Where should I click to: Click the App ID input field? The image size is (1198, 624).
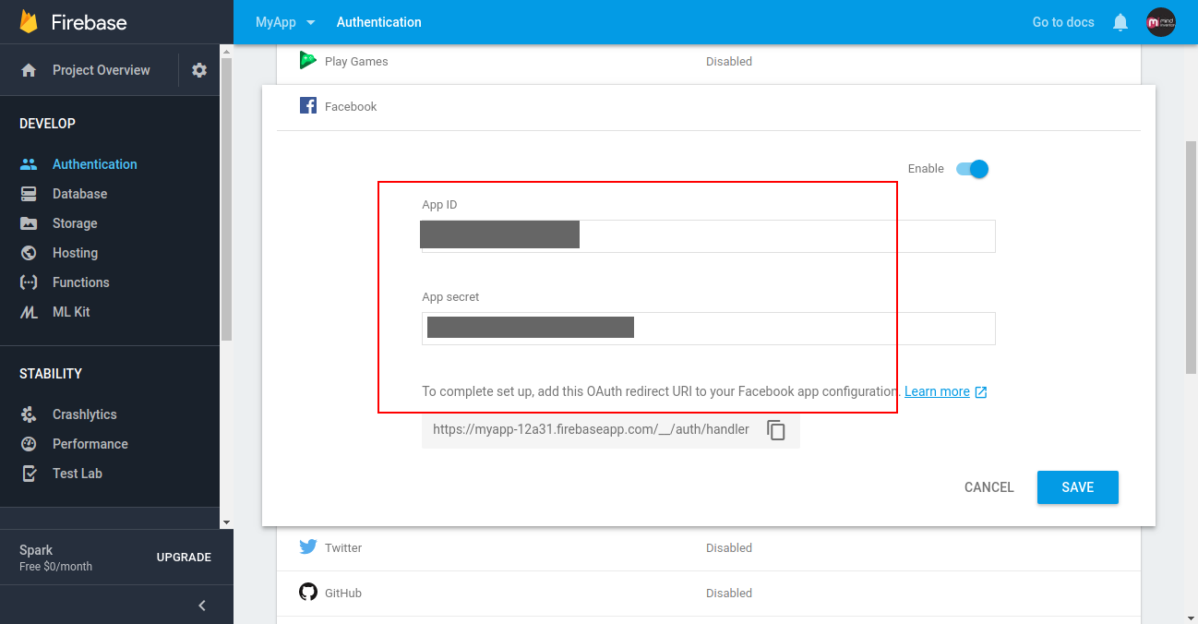click(708, 236)
